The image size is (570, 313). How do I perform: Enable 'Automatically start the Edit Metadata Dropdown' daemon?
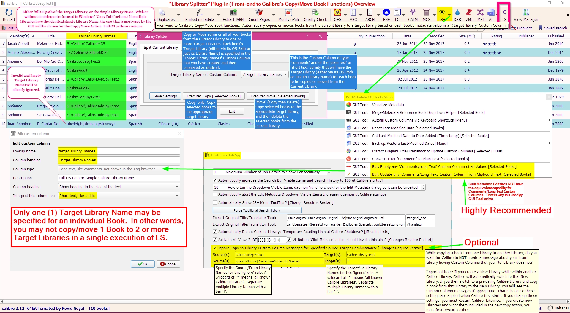point(215,194)
